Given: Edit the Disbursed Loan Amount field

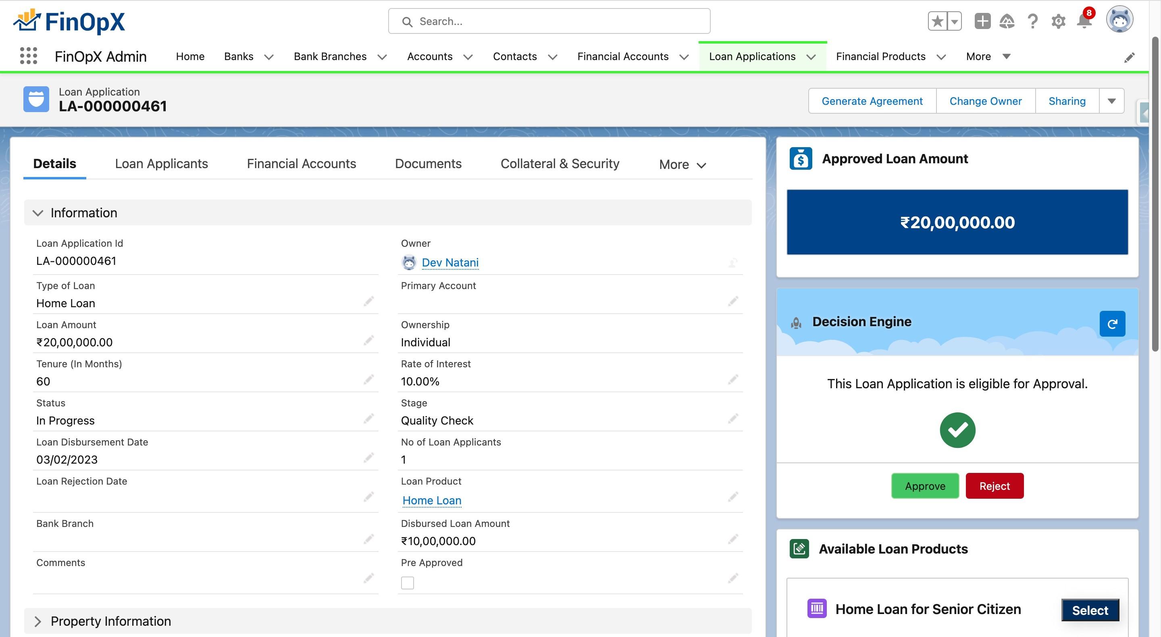Looking at the screenshot, I should click(x=733, y=539).
